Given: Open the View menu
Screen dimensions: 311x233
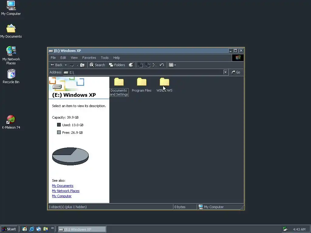Looking at the screenshot, I should (74, 58).
